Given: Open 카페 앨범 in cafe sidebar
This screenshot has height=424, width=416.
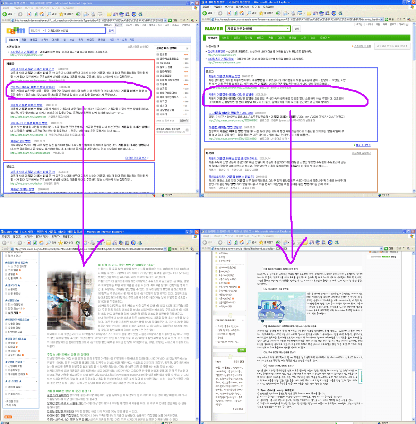Looking at the screenshot, I should (x=13, y=270).
